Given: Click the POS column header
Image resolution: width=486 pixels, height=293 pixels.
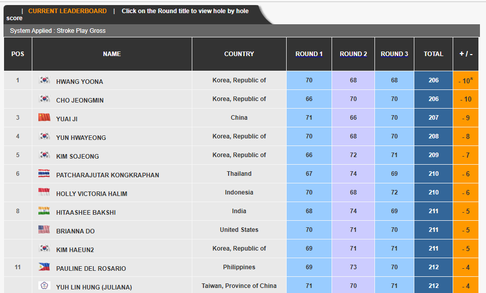Looking at the screenshot, I should (x=18, y=54).
